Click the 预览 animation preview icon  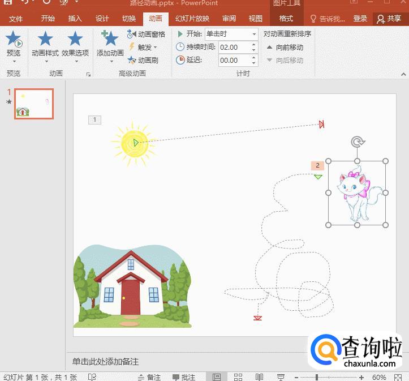(14, 41)
